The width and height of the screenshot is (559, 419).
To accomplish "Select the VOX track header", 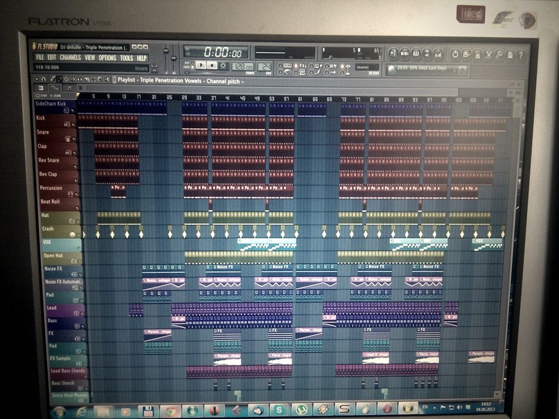I will 62,244.
